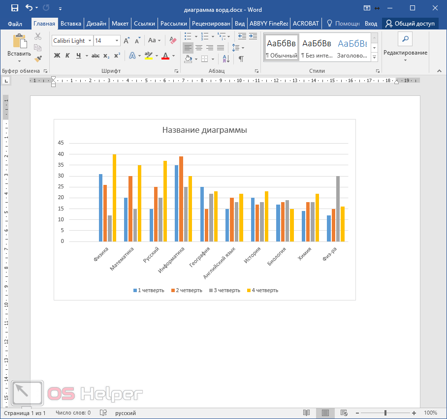
Task: Clear all formatting with eraser icon
Action: [x=173, y=41]
